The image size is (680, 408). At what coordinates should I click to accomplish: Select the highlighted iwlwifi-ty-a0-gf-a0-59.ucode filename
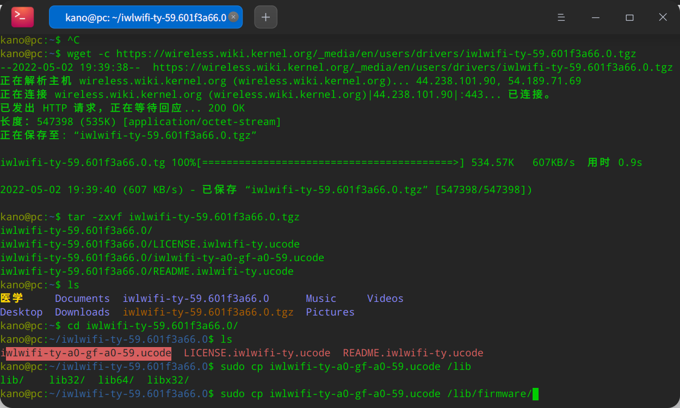pos(85,353)
